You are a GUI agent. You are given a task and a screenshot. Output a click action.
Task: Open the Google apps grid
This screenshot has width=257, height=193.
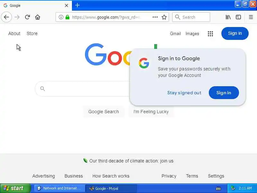click(210, 34)
